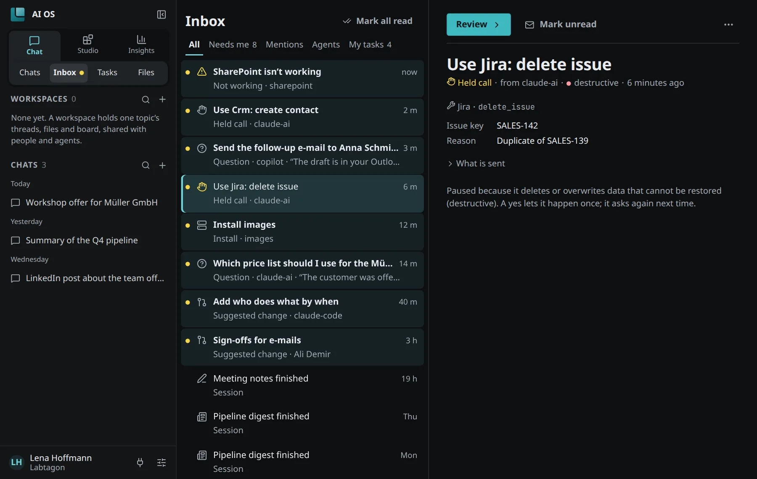Image resolution: width=757 pixels, height=479 pixels.
Task: Switch to the Chats tab
Action: point(29,73)
